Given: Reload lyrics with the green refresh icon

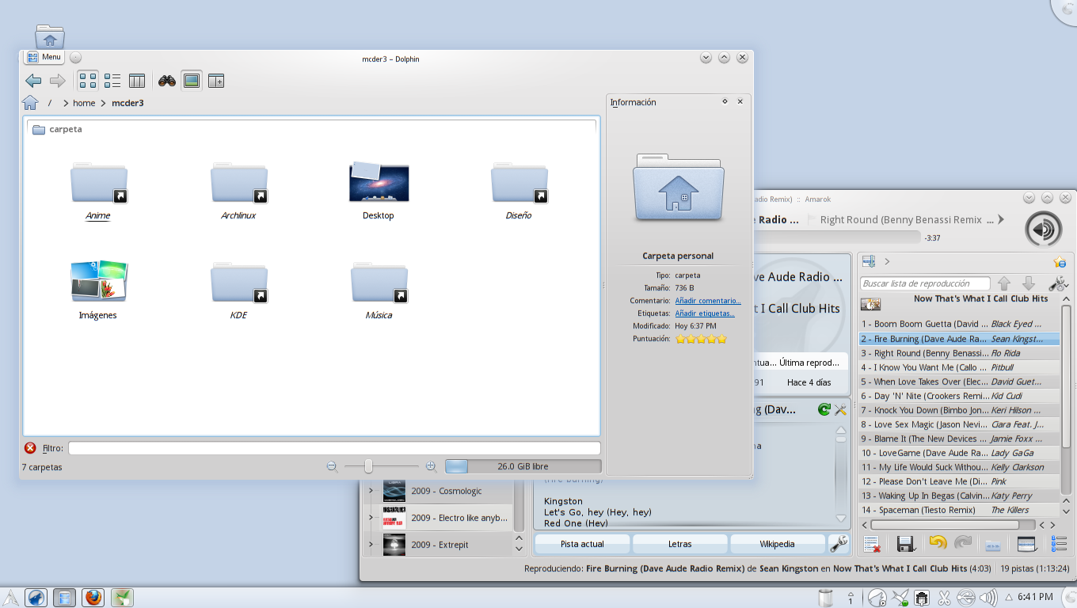Looking at the screenshot, I should click(x=824, y=409).
